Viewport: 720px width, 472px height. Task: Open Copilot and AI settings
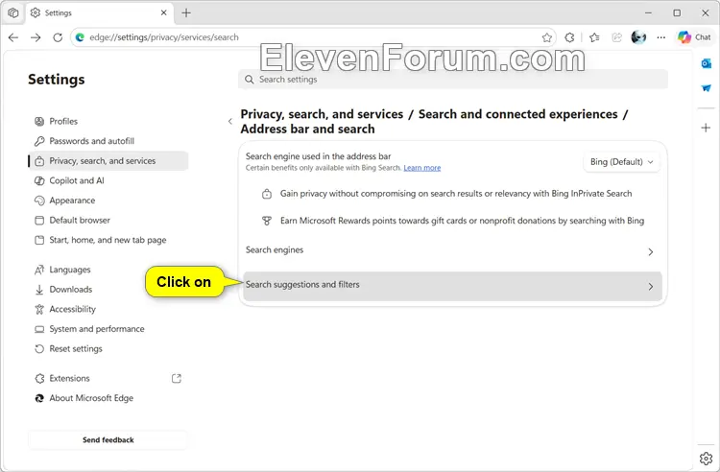(x=108, y=180)
